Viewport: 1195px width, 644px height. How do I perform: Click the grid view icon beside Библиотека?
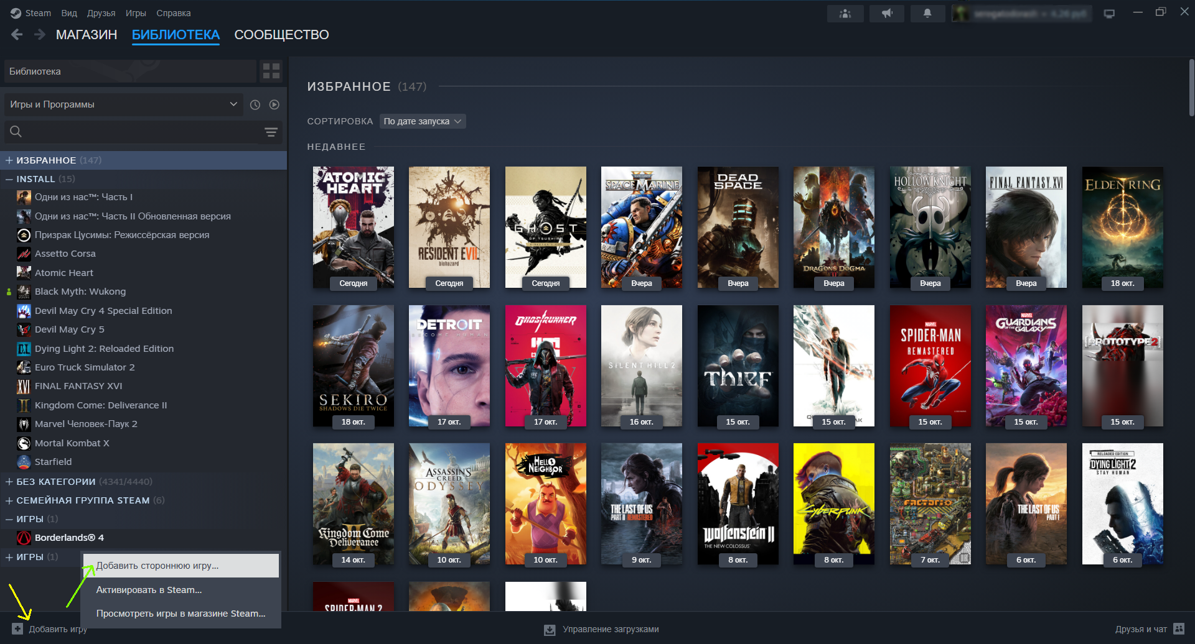271,71
